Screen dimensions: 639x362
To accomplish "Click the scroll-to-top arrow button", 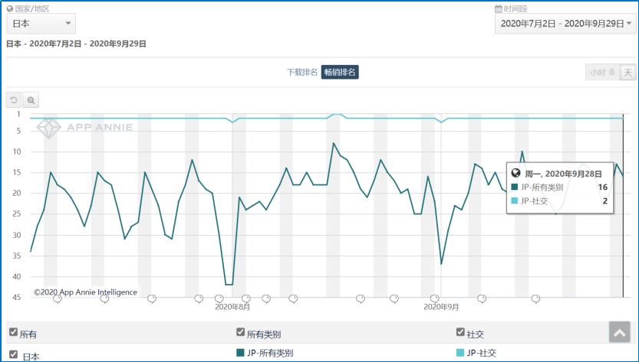I will pos(620,332).
